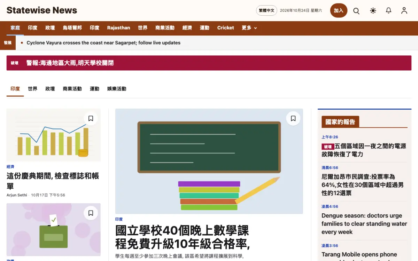Switch to the 商業活動 content tab
Image resolution: width=418 pixels, height=261 pixels.
point(72,89)
